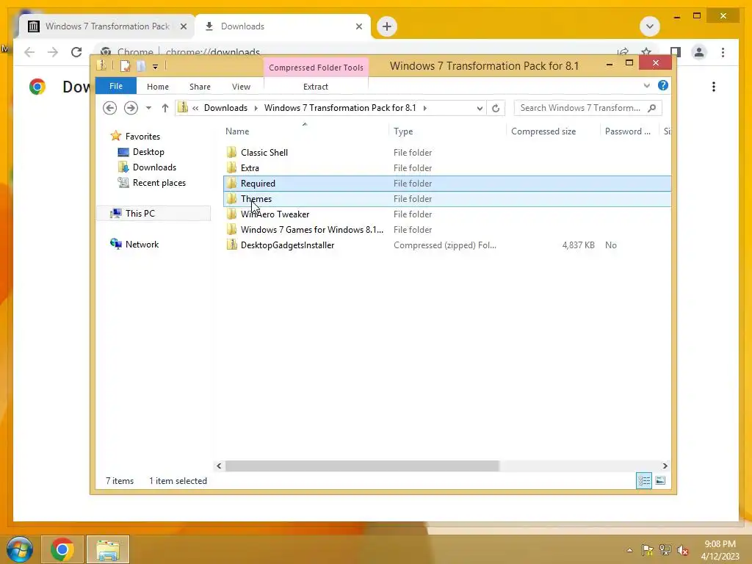Open Chrome main menu dots
This screenshot has height=564, width=752.
(x=723, y=52)
